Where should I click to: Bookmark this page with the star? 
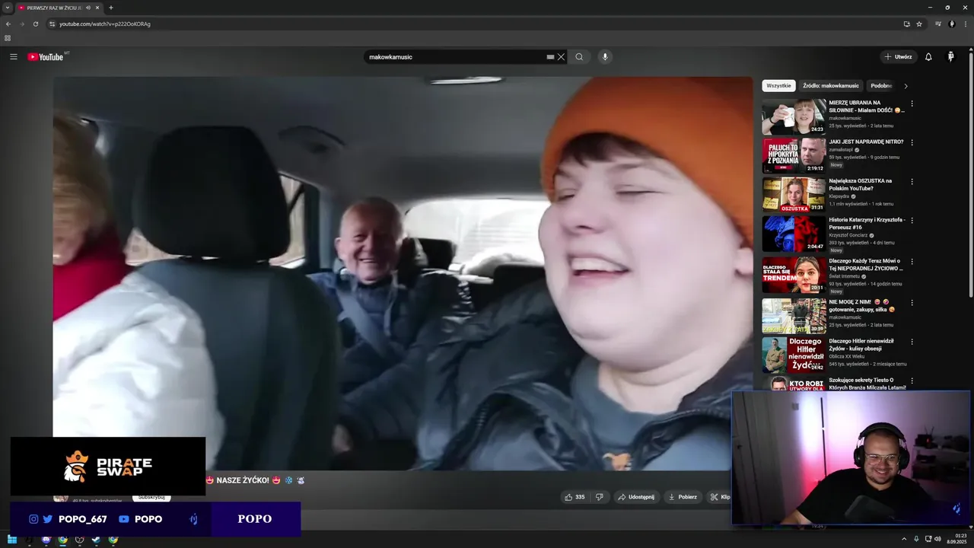point(919,24)
